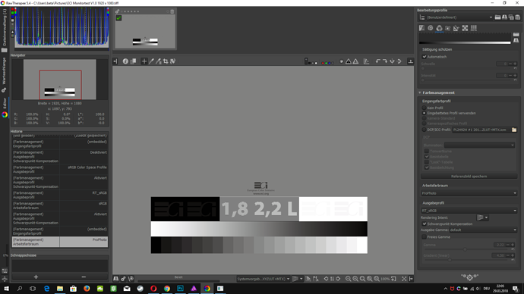The height and width of the screenshot is (294, 524).
Task: Select Eingebettetes Profil verwenden option
Action: (424, 114)
